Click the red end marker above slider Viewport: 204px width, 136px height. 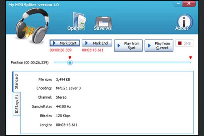[x=191, y=58]
